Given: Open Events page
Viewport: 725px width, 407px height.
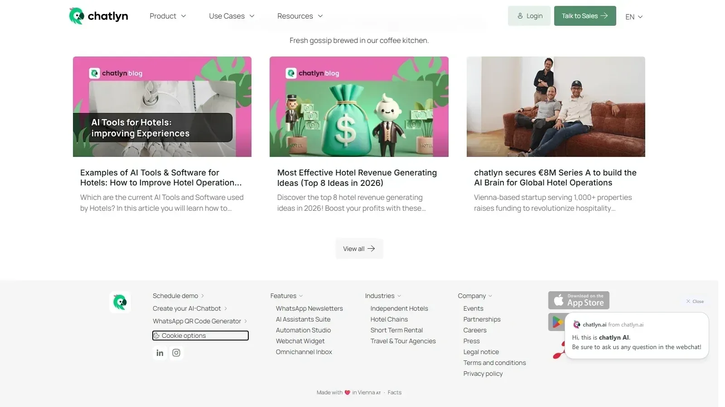Looking at the screenshot, I should [x=473, y=308].
